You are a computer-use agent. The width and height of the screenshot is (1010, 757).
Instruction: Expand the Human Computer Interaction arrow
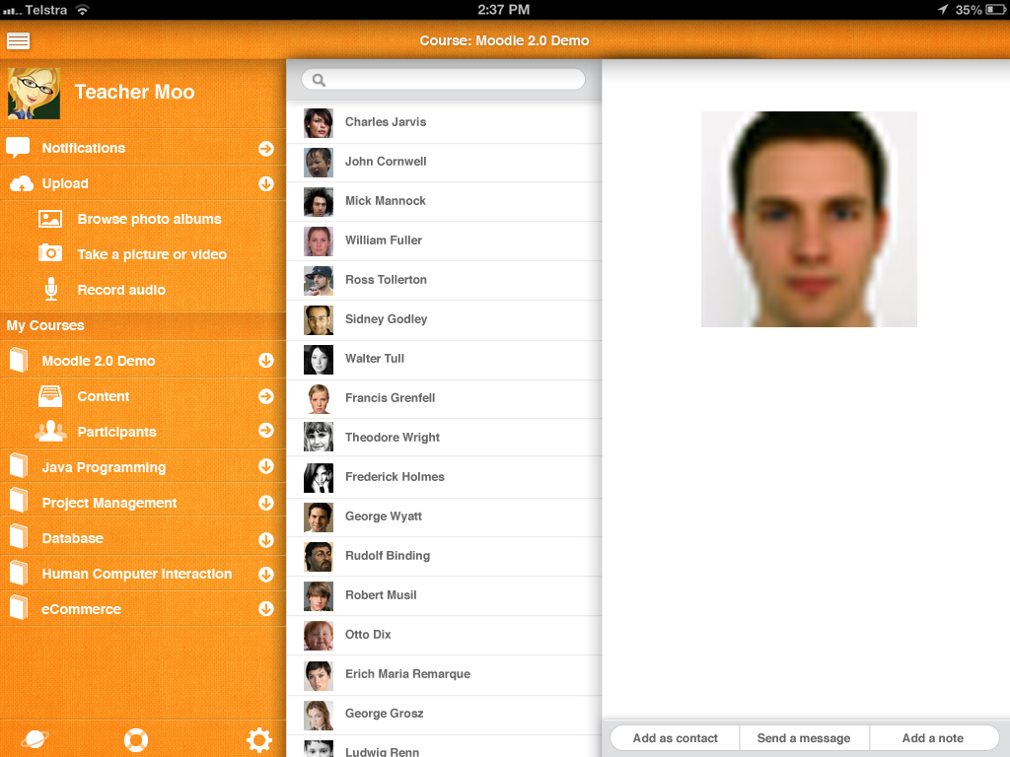pos(266,575)
